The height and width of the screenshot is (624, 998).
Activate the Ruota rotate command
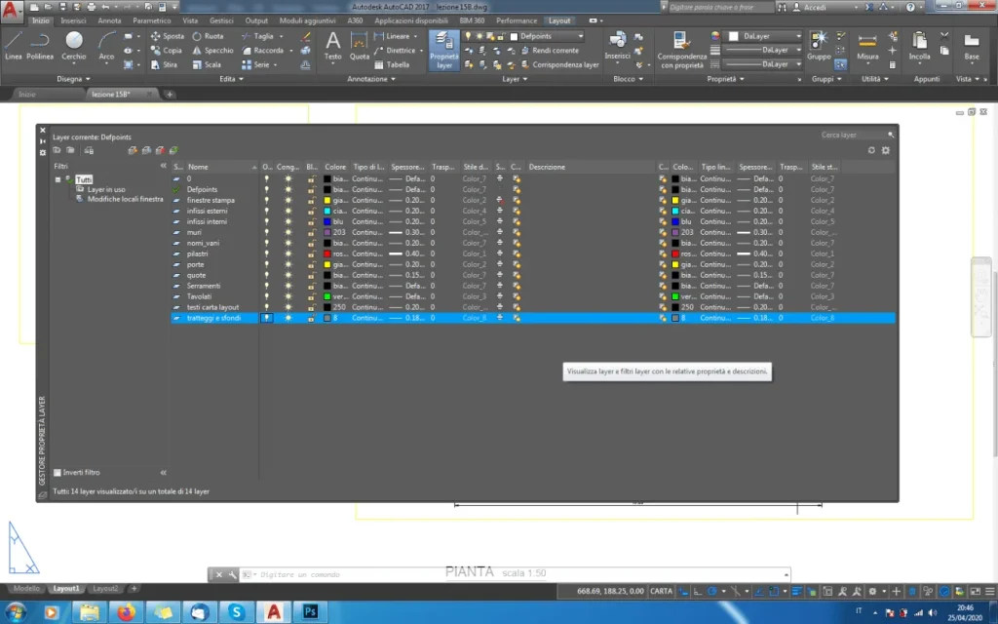pyautogui.click(x=208, y=36)
